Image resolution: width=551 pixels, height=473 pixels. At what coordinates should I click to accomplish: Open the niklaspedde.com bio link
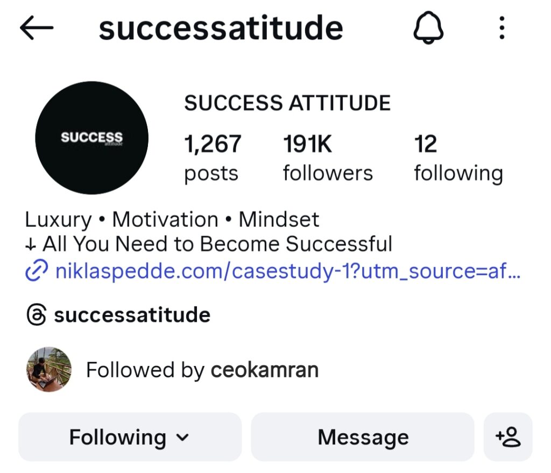[287, 272]
